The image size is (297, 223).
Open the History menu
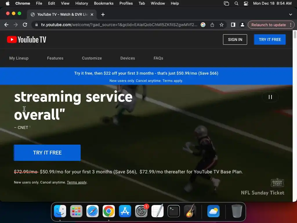[82, 3]
